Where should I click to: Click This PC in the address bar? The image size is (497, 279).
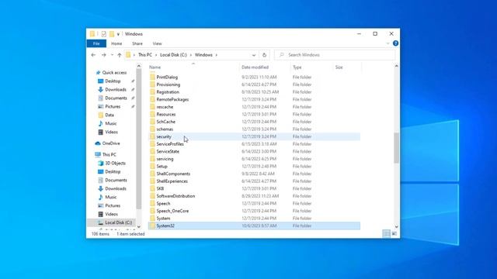[145, 55]
